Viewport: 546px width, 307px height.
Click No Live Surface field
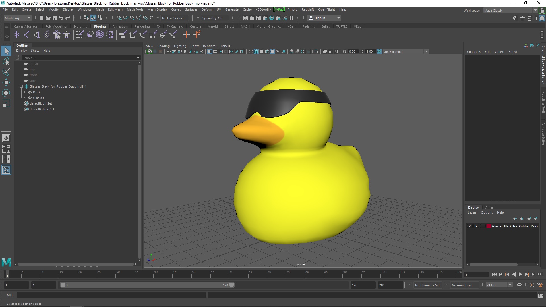(x=174, y=18)
